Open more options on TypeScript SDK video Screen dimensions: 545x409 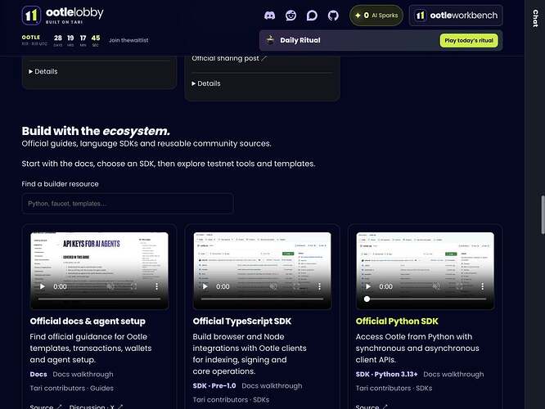click(319, 286)
